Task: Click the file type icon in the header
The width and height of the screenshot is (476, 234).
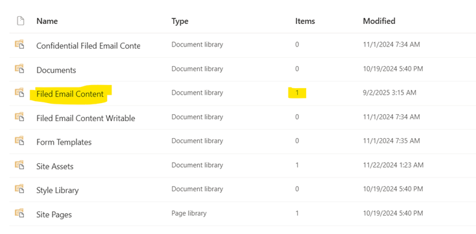Action: pos(20,21)
